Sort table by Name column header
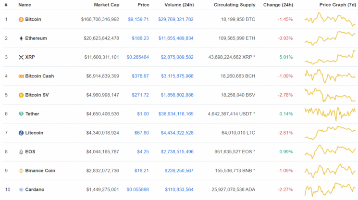358x200 pixels. pyautogui.click(x=25, y=5)
